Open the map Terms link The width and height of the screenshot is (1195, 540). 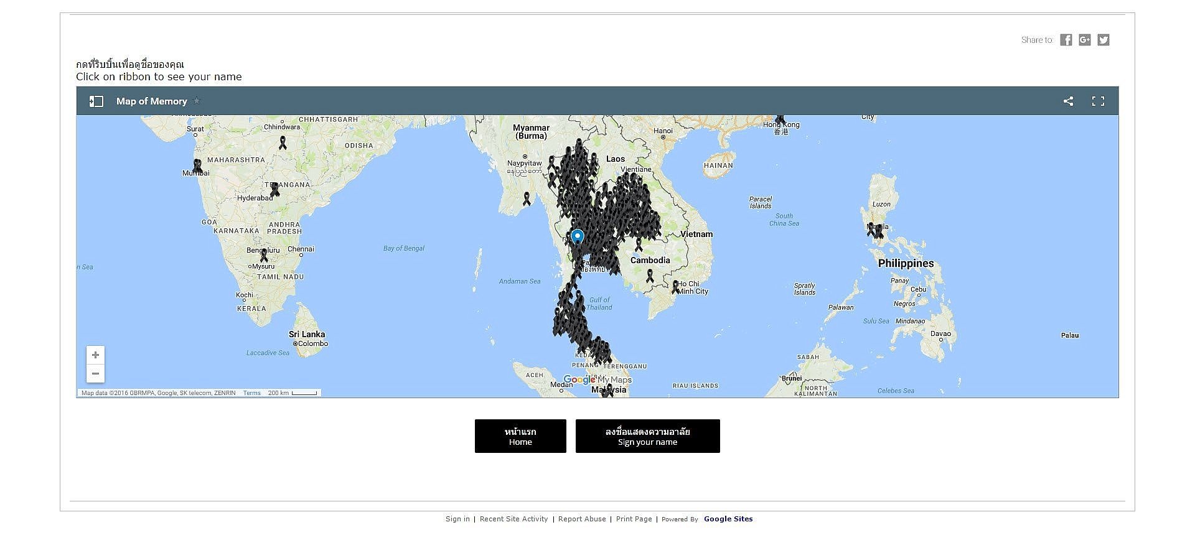tap(251, 393)
